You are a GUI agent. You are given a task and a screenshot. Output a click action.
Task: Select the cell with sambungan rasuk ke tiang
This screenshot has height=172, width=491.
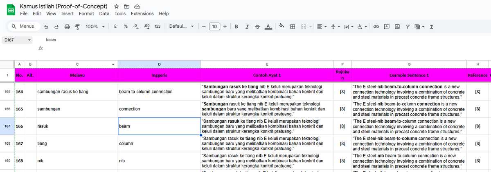tap(77, 92)
